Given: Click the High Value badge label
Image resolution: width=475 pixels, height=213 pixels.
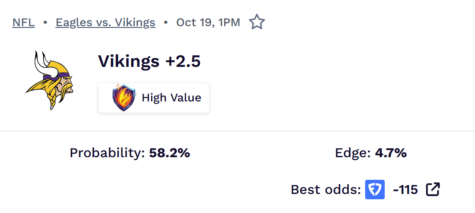Looking at the screenshot, I should (x=171, y=97).
